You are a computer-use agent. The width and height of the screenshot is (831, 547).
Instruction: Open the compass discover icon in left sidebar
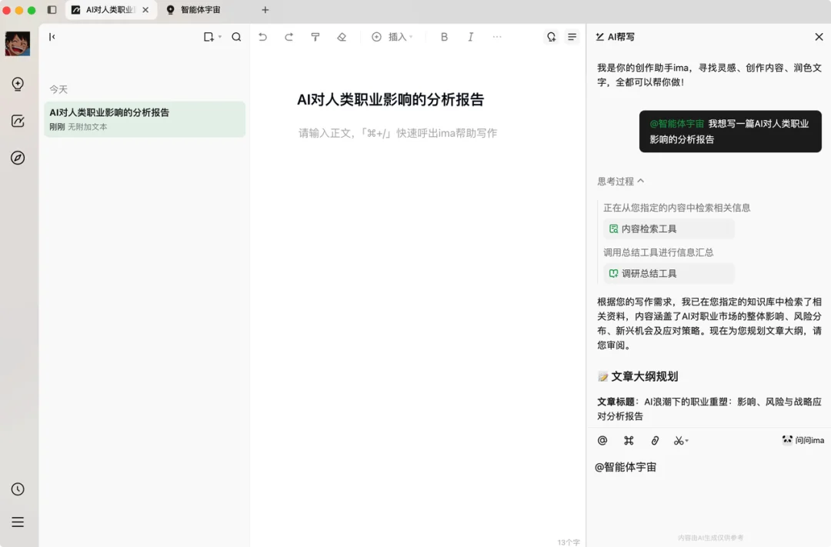pos(18,158)
